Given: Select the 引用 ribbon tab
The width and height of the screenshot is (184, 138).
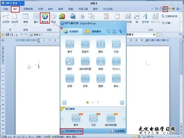Looking at the screenshot, I should point(40,9).
